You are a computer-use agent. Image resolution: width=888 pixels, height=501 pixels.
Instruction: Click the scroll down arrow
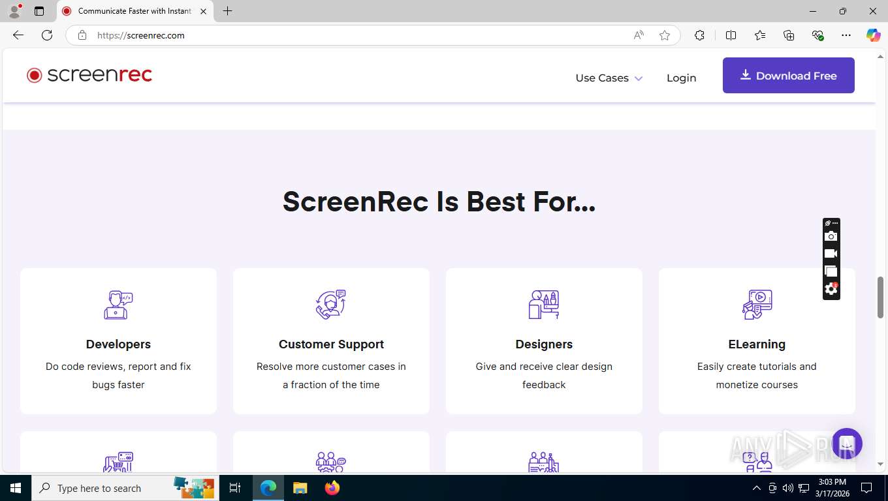tap(880, 464)
